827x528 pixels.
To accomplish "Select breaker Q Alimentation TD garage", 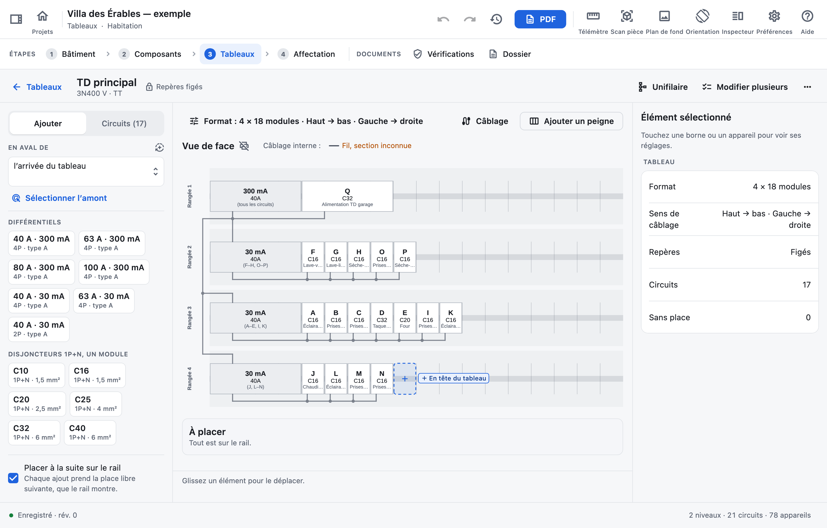I will click(347, 196).
